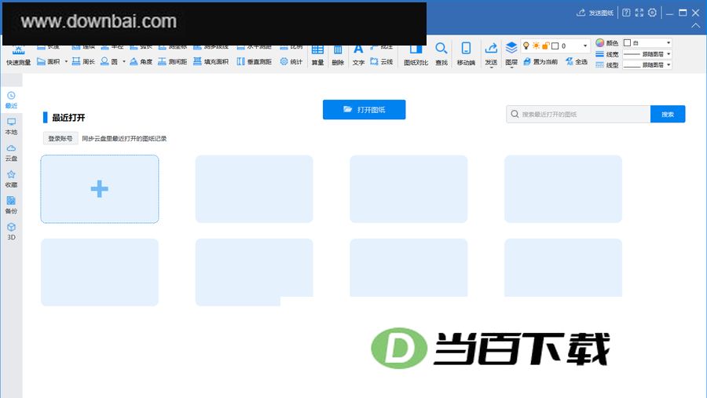707x398 pixels.
Task: Open the layer 0 dropdown list
Action: click(x=585, y=46)
